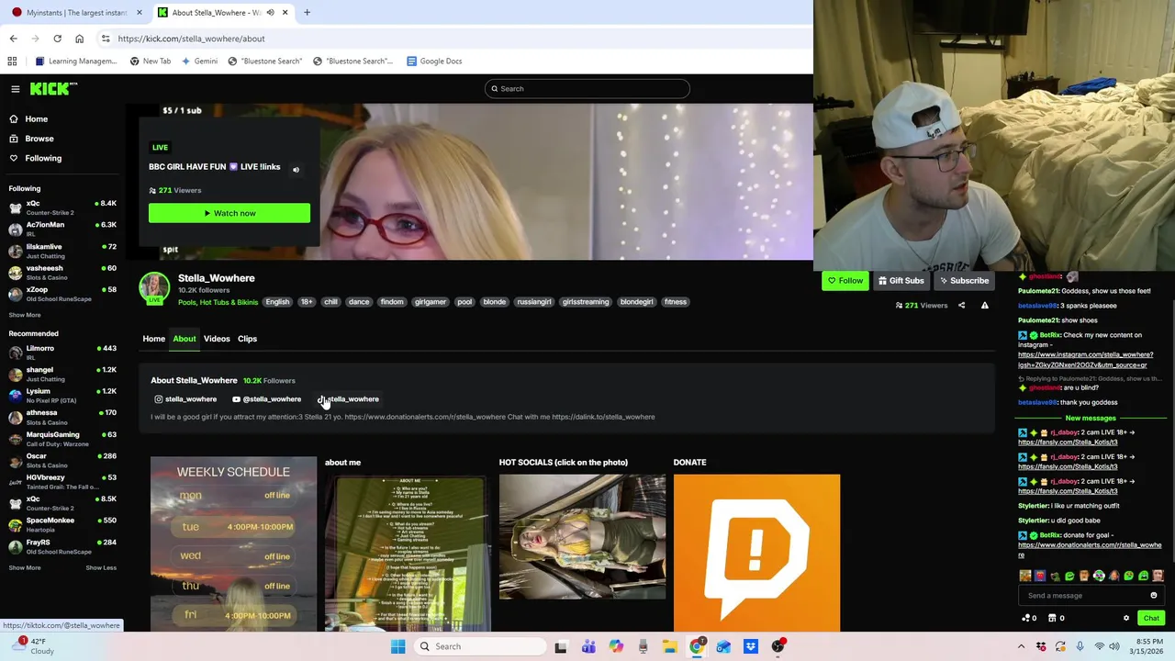Open the HOT SOCIALS photo
Viewport: 1175px width, 661px height.
[582, 537]
